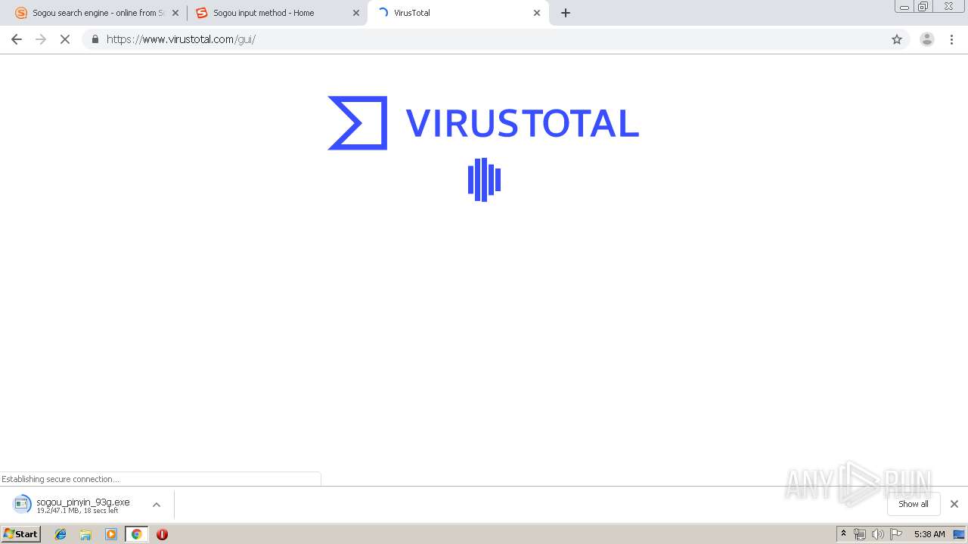The image size is (968, 544).
Task: Open the Windows Start menu
Action: tap(21, 534)
